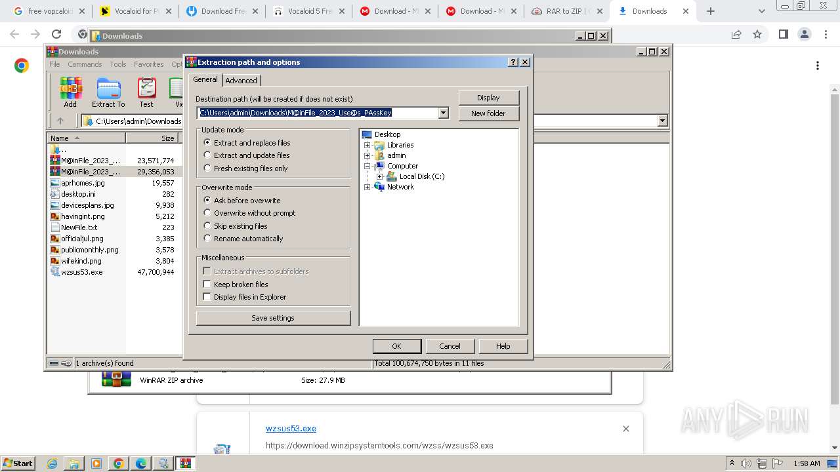Expand the Local Disk (C:) node
840x472 pixels.
380,176
